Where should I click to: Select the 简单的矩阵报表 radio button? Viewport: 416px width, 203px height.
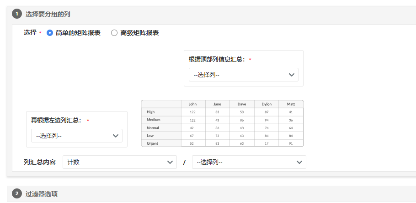[x=50, y=33]
